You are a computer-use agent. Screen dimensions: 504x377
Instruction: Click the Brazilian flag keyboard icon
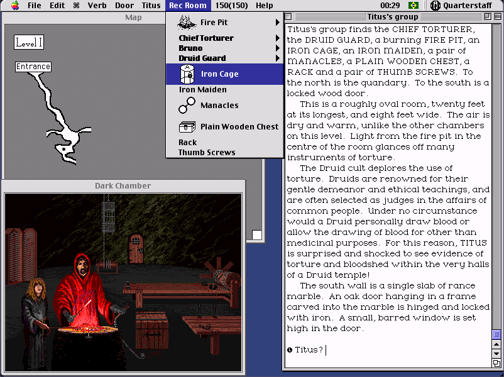[x=414, y=6]
